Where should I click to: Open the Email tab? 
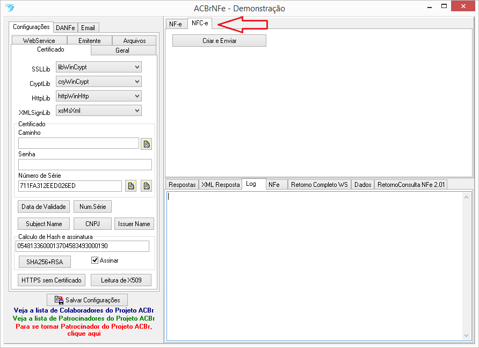[88, 28]
